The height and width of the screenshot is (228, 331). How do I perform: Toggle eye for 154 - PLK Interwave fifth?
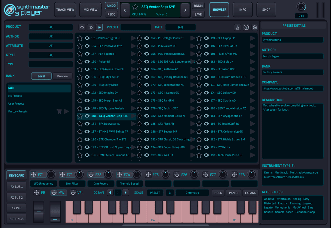click(x=87, y=46)
